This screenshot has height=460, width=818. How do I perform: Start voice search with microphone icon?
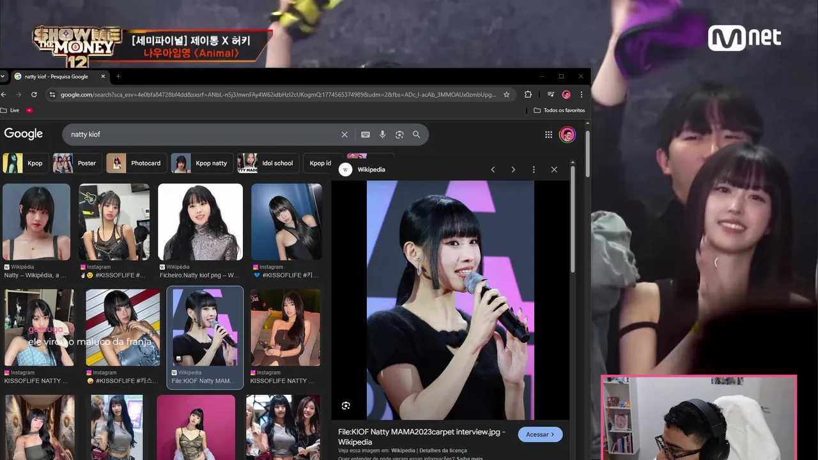click(x=382, y=135)
